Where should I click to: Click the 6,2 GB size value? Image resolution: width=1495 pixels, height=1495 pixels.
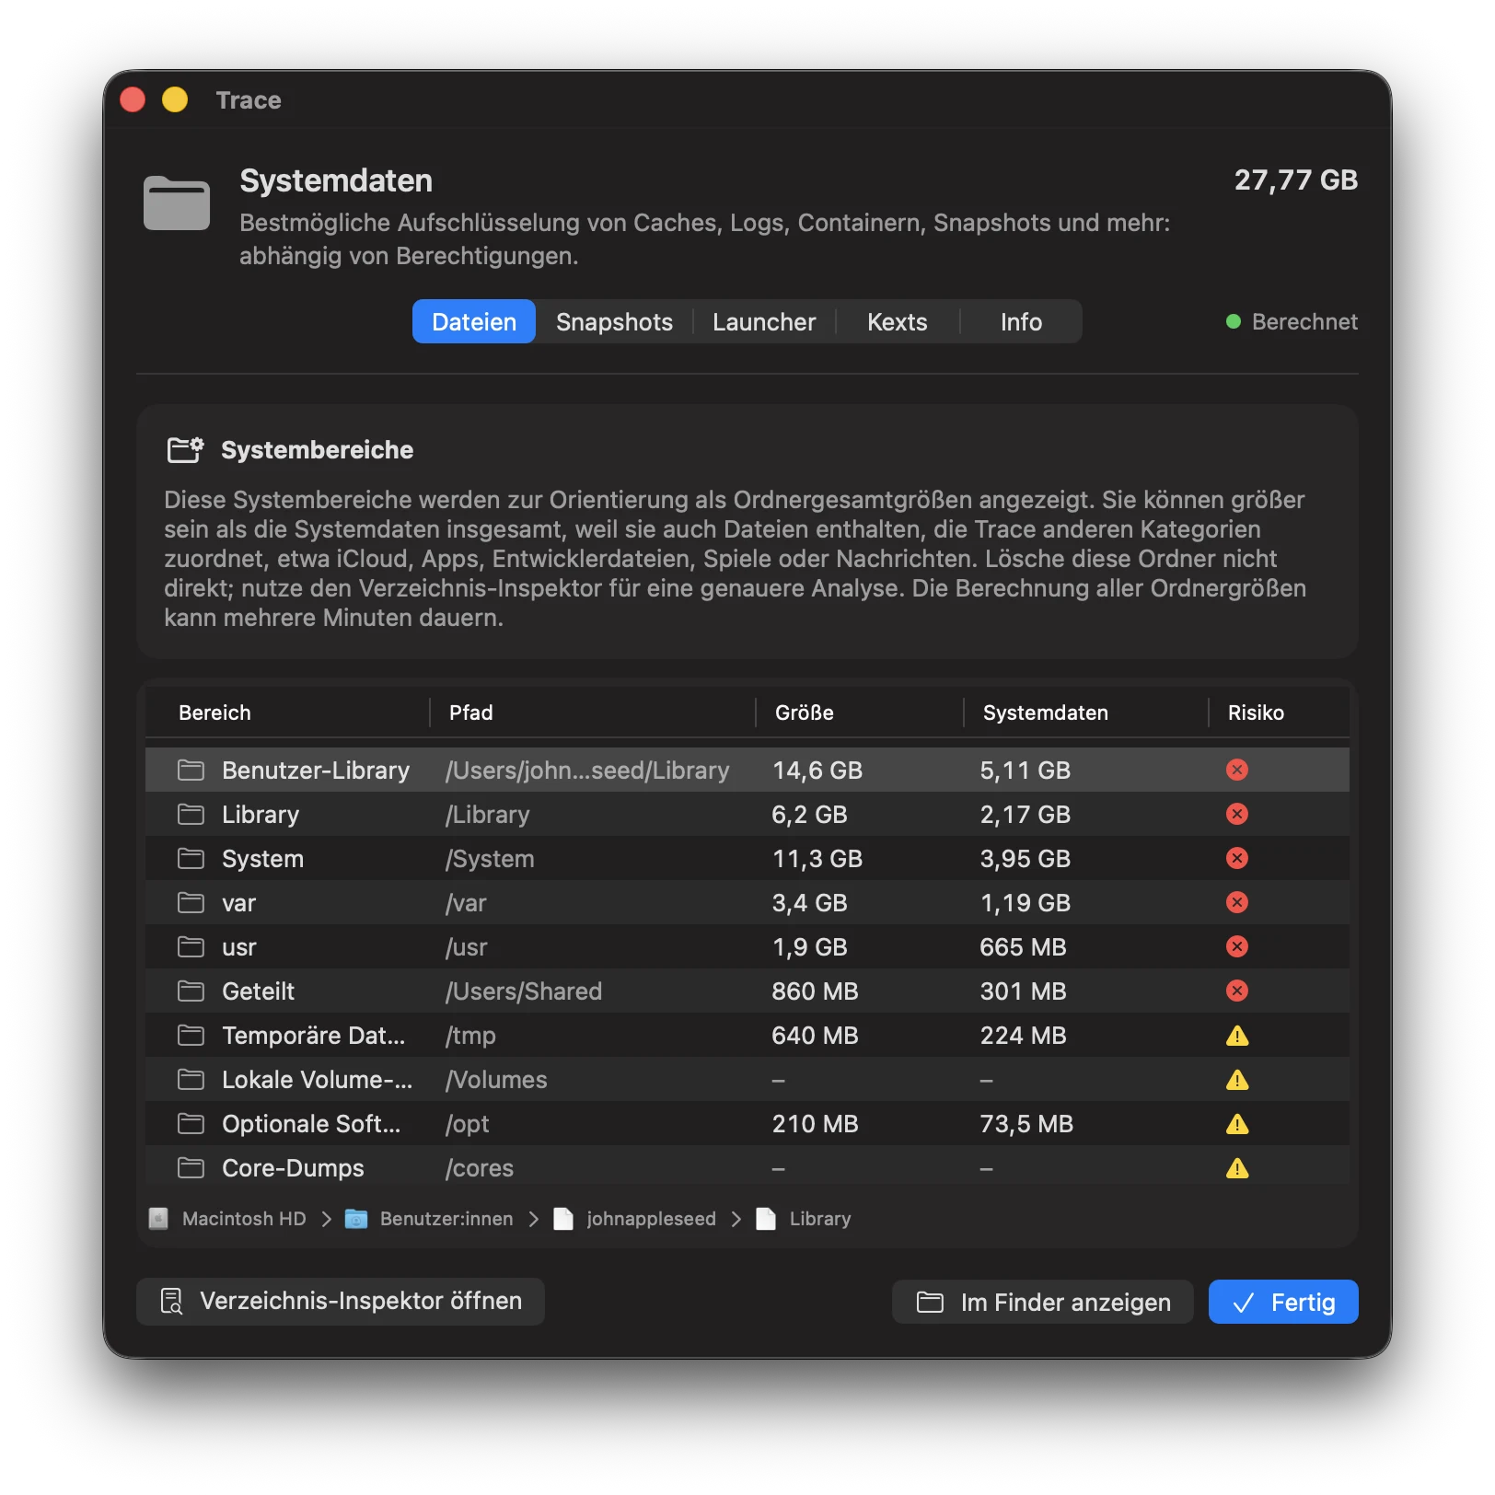(809, 815)
